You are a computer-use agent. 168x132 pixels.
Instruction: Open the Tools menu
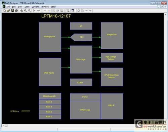click(27, 7)
